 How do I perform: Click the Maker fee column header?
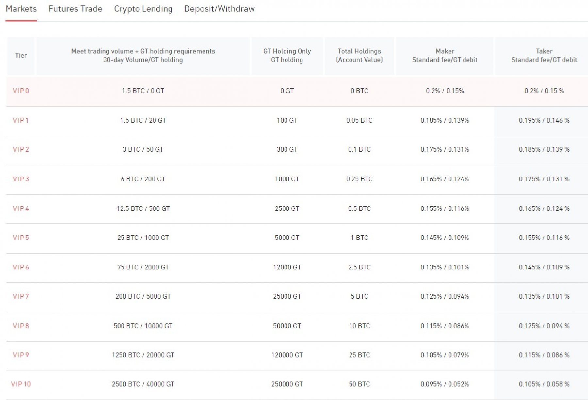[x=445, y=55]
